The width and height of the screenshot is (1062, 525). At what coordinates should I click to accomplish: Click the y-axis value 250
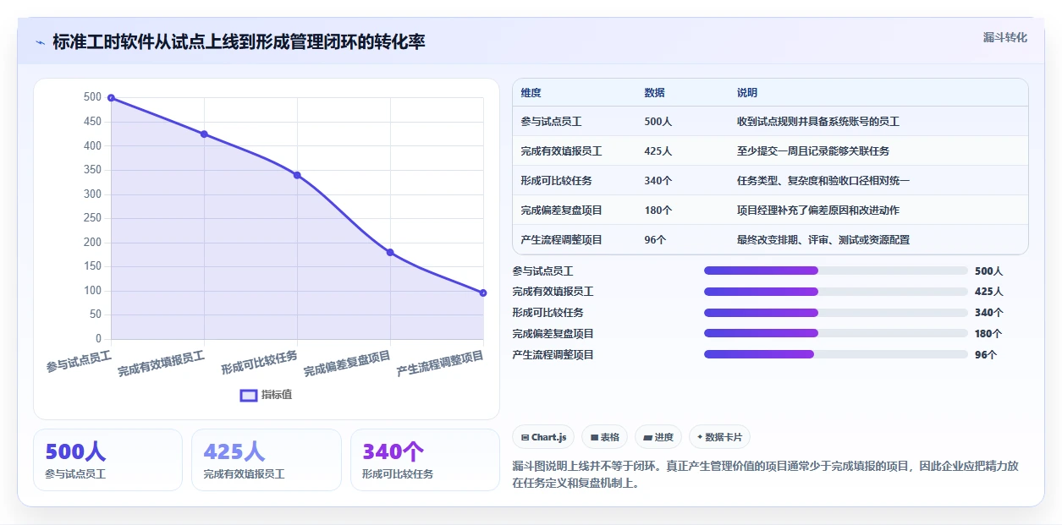pos(92,218)
